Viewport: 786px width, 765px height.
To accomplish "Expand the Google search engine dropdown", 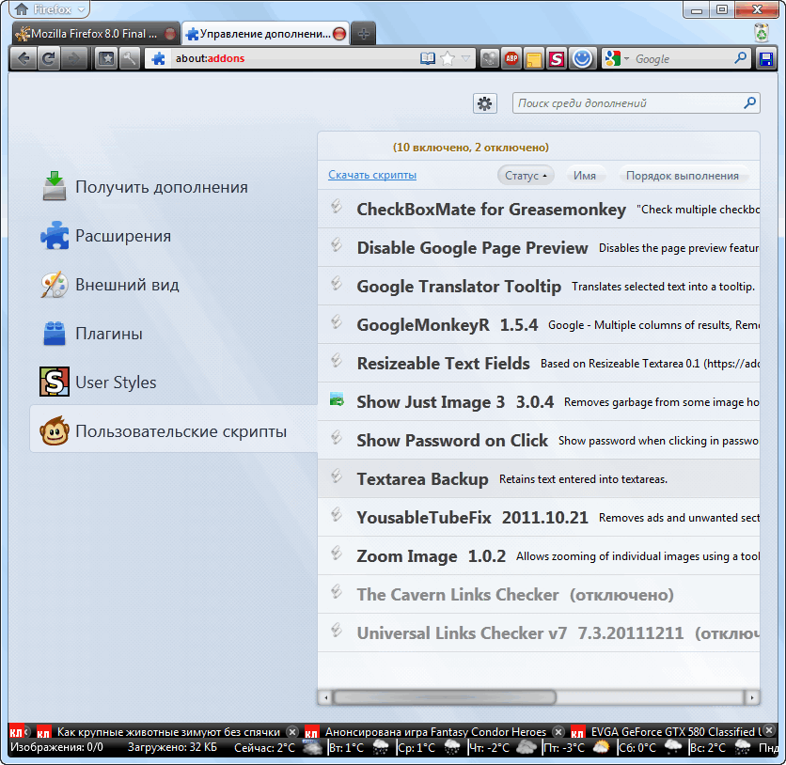I will point(618,59).
